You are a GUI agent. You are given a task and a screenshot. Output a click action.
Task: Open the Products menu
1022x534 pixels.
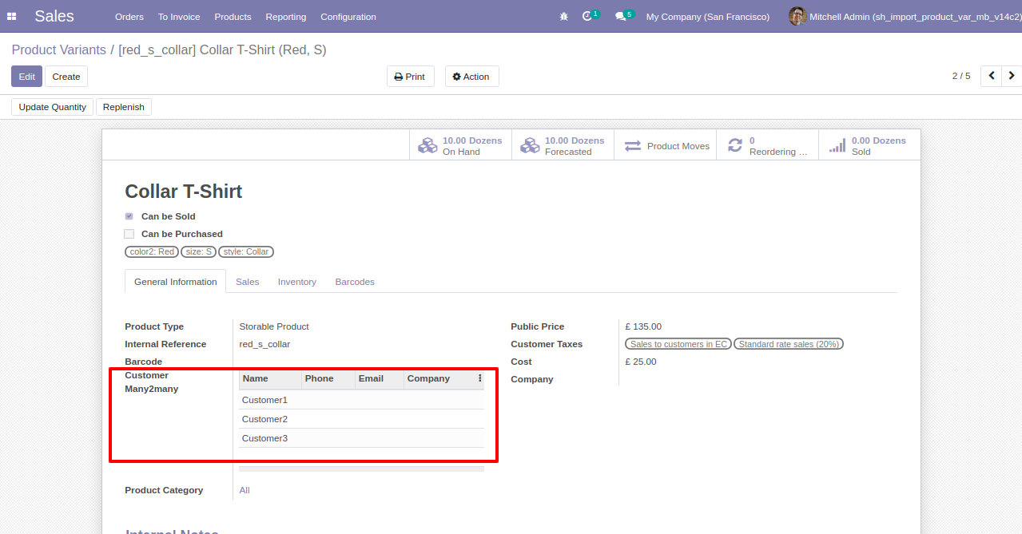tap(233, 17)
